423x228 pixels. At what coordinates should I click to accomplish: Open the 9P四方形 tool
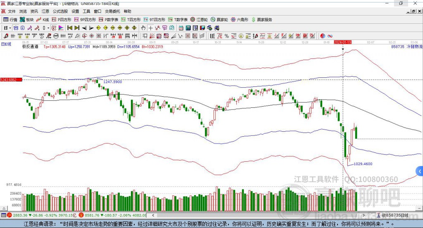85,20
